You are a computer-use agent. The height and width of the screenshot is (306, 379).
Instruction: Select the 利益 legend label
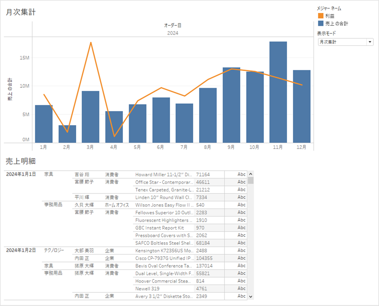pos(330,16)
